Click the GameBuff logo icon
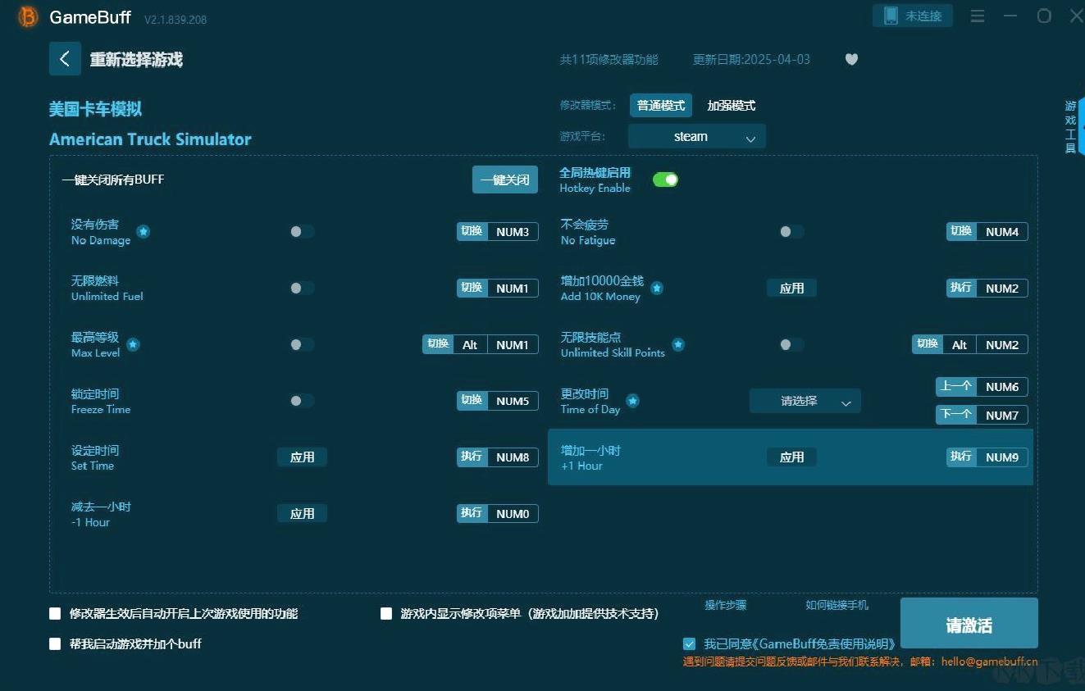The image size is (1085, 691). (28, 17)
